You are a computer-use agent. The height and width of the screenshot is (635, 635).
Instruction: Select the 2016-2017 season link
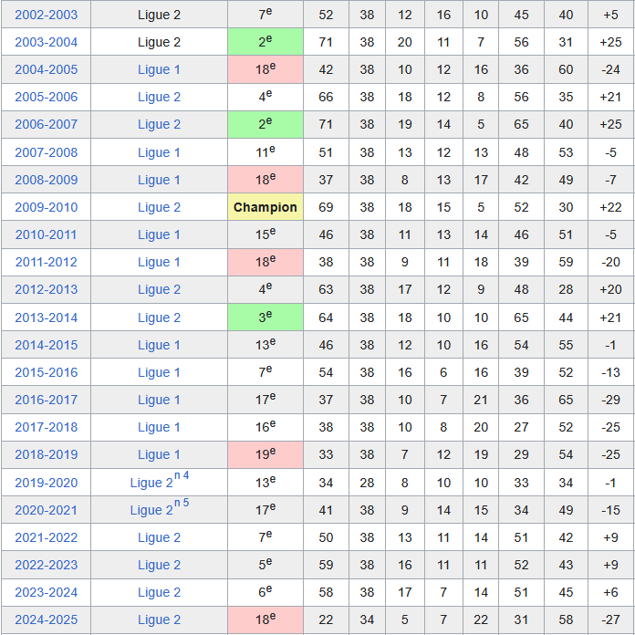(x=47, y=400)
